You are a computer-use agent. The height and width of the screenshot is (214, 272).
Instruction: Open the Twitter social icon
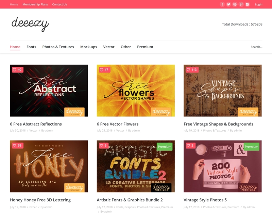pos(228,4)
